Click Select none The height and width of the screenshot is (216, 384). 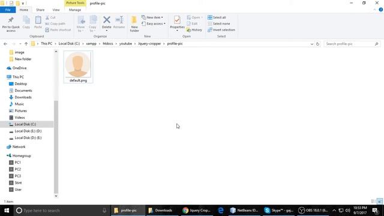tap(218, 24)
